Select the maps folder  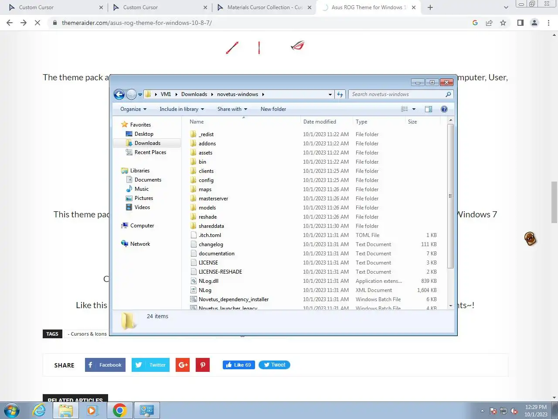[205, 189]
